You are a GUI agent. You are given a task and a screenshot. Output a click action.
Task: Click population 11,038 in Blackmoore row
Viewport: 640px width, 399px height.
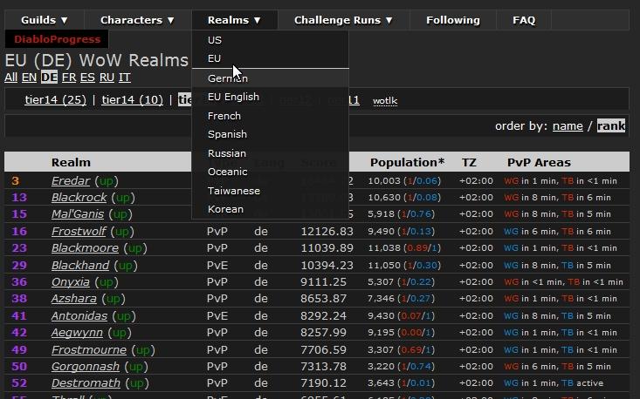[x=384, y=248]
